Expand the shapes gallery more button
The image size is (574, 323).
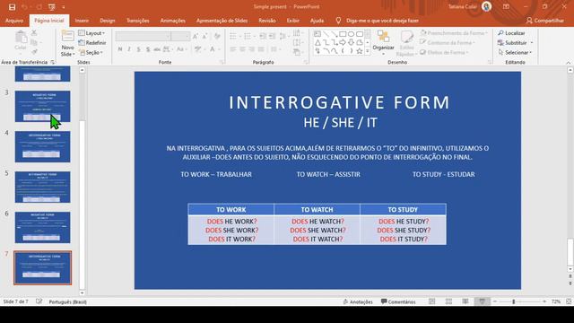point(368,51)
